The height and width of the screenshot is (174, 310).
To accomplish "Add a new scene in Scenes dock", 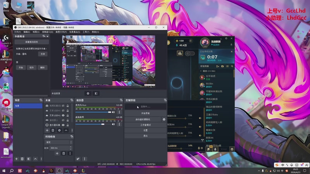I will coord(16,159).
